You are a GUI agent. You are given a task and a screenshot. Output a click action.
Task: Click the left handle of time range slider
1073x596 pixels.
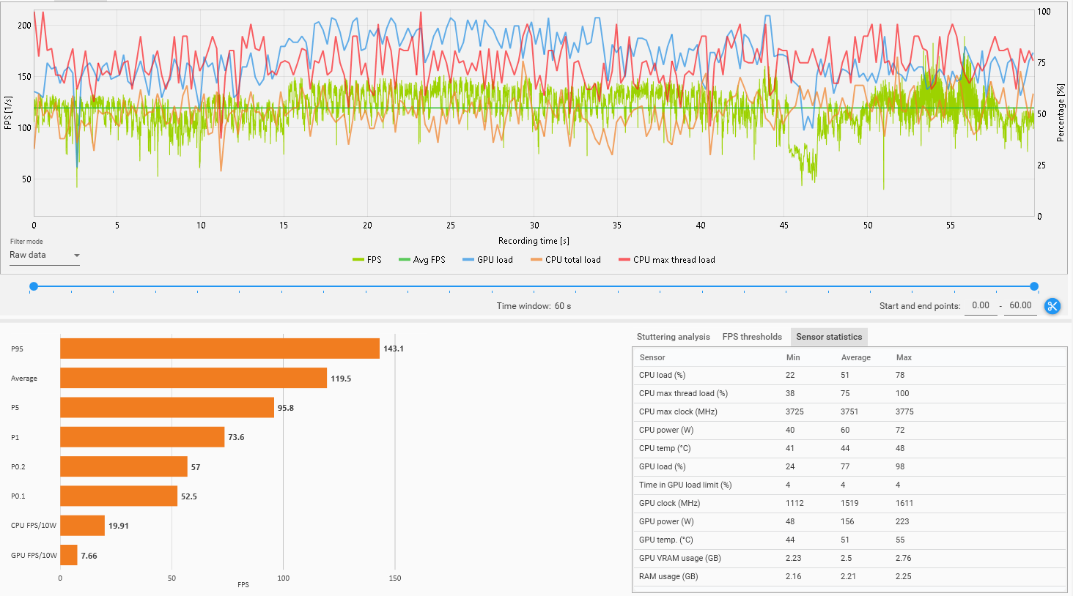pos(34,286)
